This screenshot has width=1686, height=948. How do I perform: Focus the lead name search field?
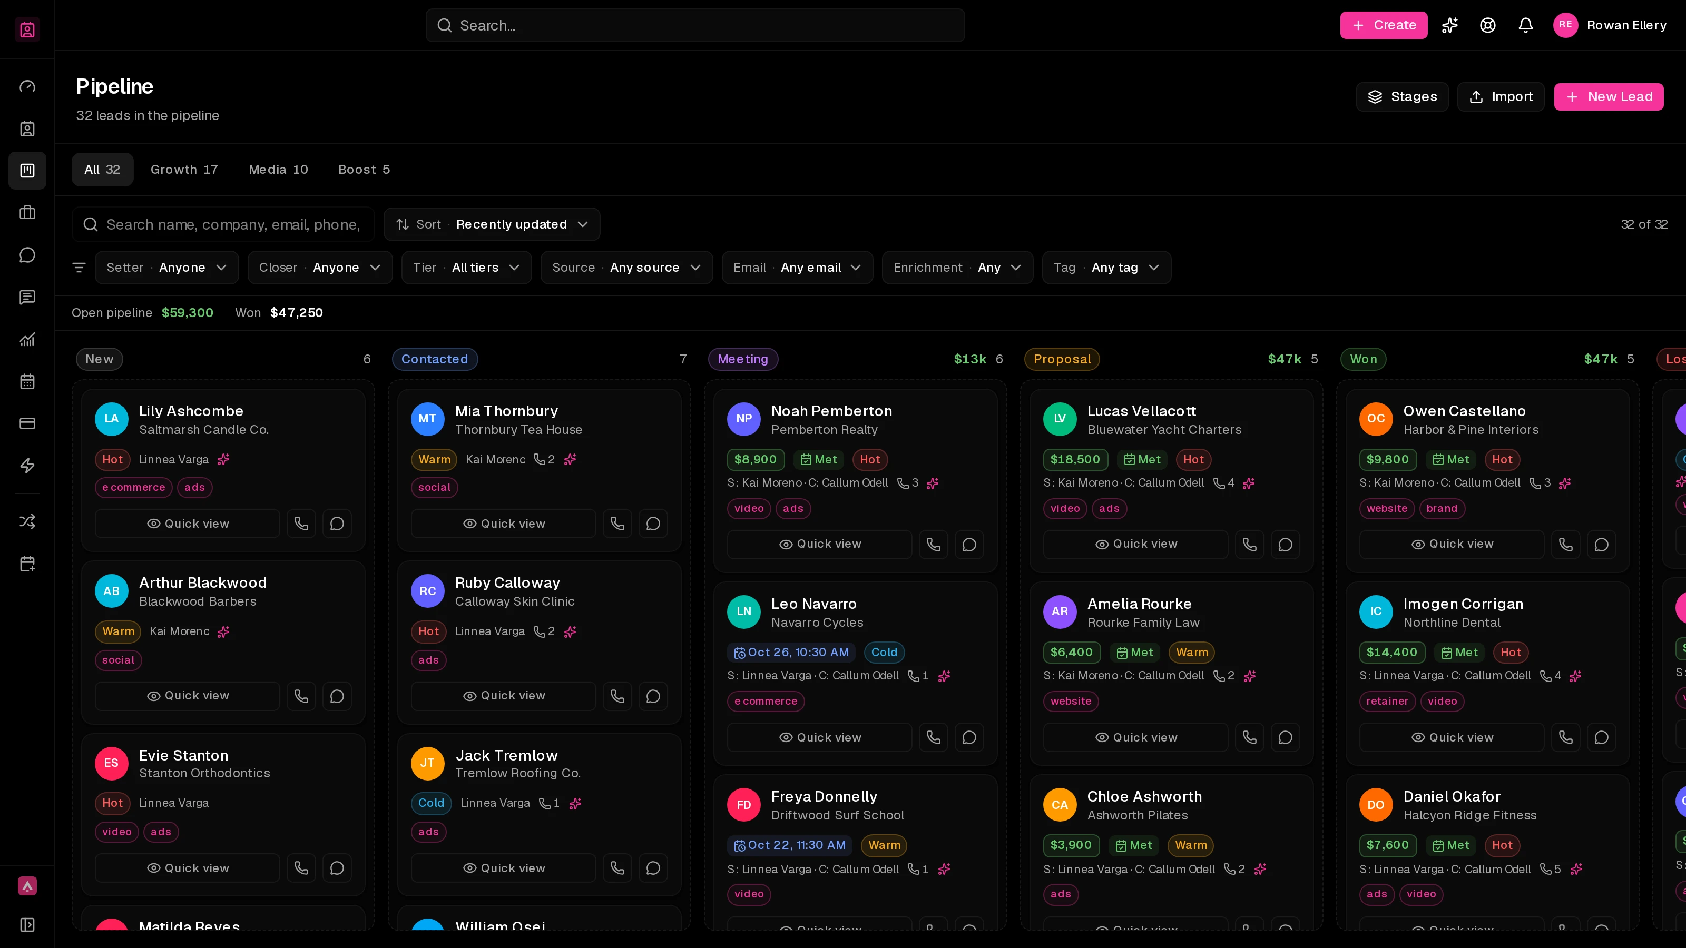coord(222,224)
